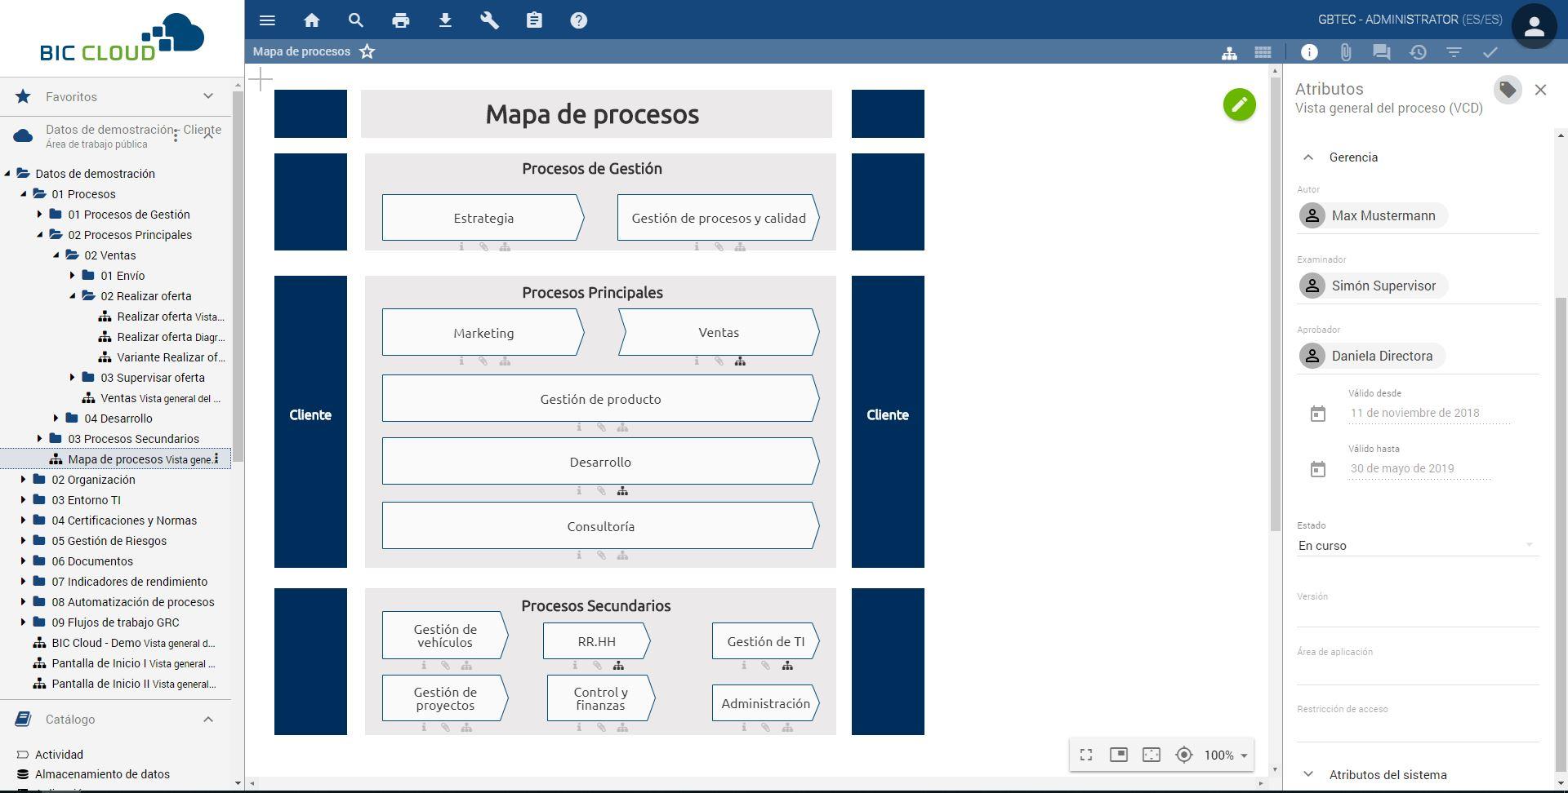
Task: Open the hamburger menu in top bar
Action: [267, 20]
